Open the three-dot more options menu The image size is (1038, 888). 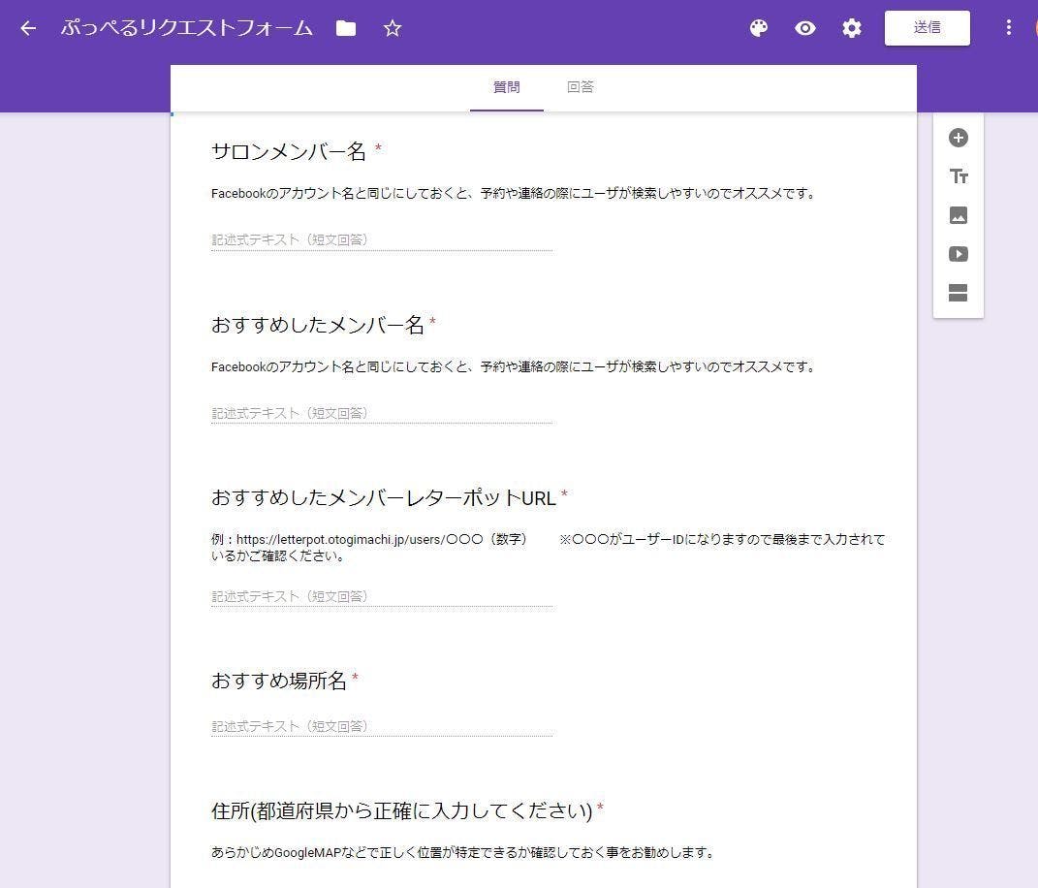[x=1008, y=28]
